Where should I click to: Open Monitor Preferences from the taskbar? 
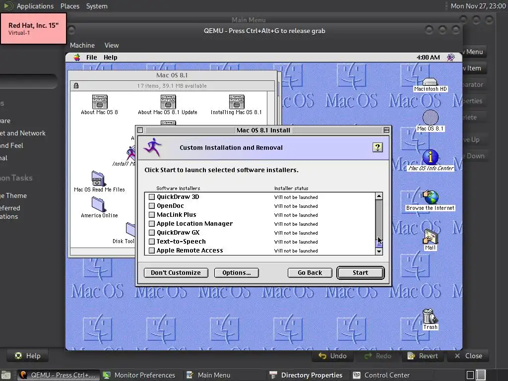click(139, 375)
